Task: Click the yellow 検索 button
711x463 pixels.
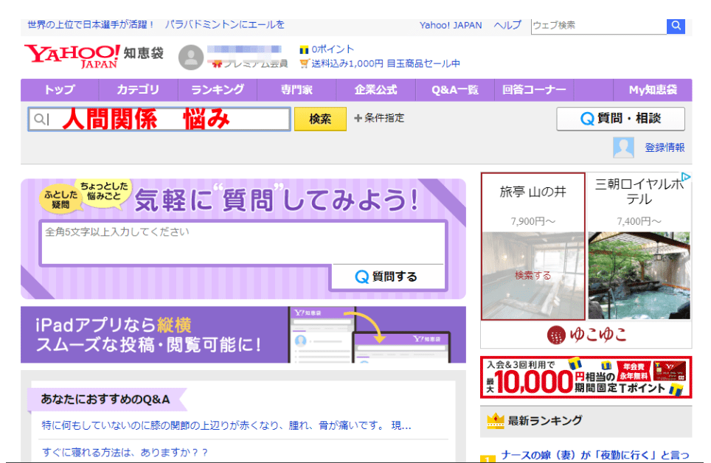Action: [x=320, y=119]
